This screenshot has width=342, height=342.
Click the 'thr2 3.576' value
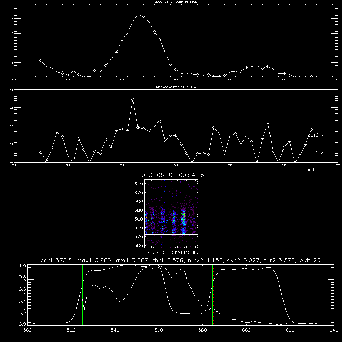coord(280,260)
